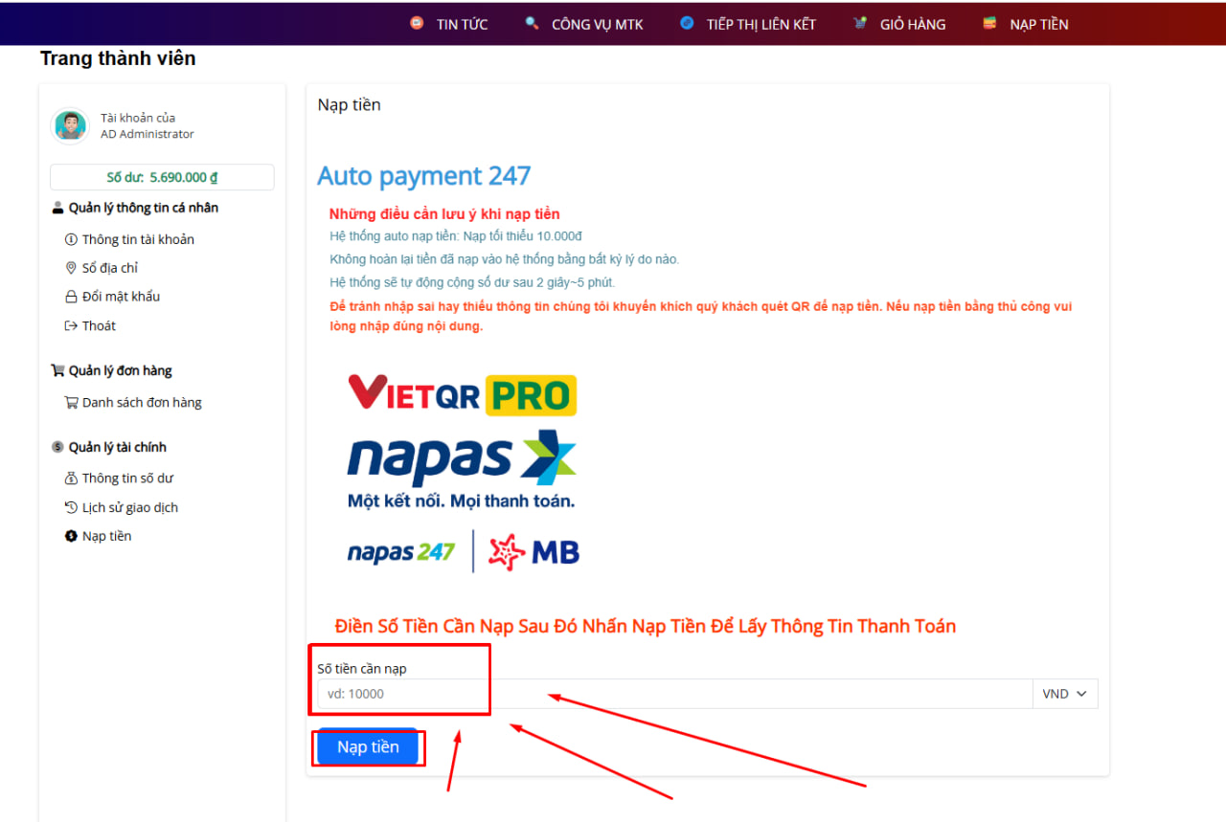Click the info icon beside Thông tin tài khoản

click(71, 239)
